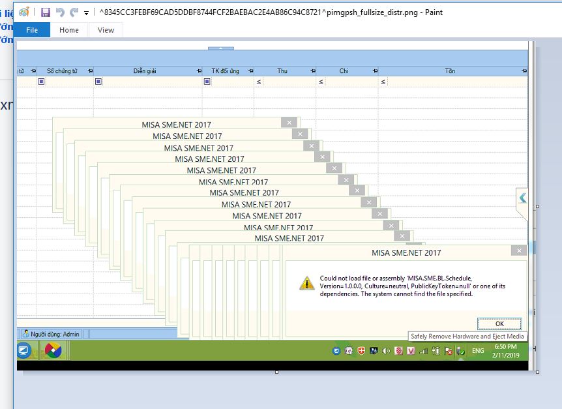
Task: Click the colorful MISA logo on the pictured taskbar
Action: click(53, 350)
